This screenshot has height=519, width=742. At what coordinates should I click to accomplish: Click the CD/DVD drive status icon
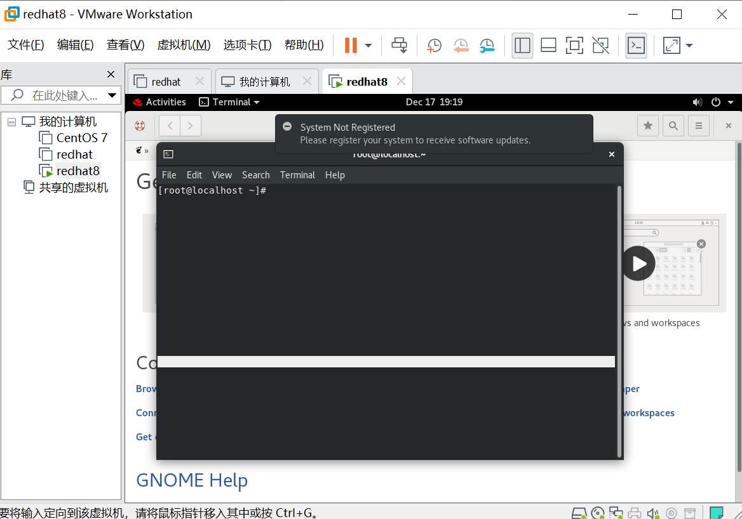click(x=598, y=513)
